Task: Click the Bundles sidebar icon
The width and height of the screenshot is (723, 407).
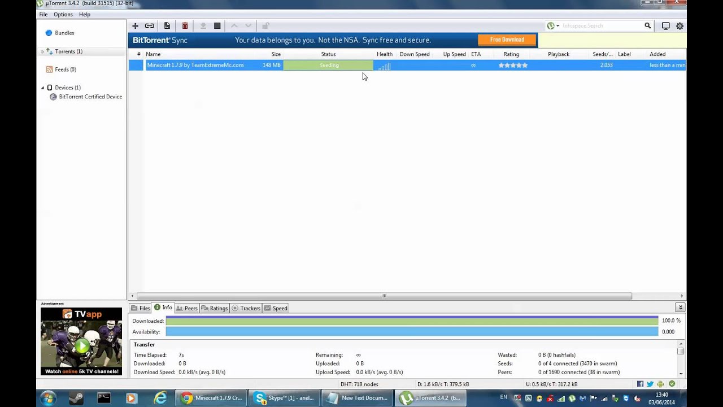Action: point(49,33)
